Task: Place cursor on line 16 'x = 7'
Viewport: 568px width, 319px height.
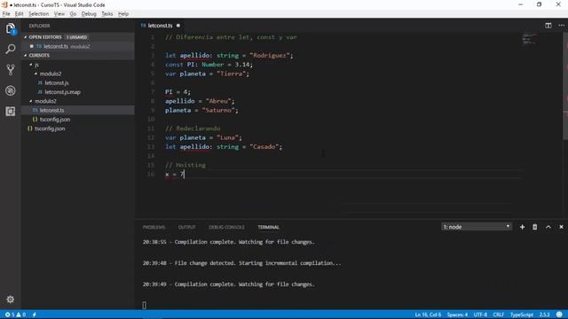Action: [175, 175]
